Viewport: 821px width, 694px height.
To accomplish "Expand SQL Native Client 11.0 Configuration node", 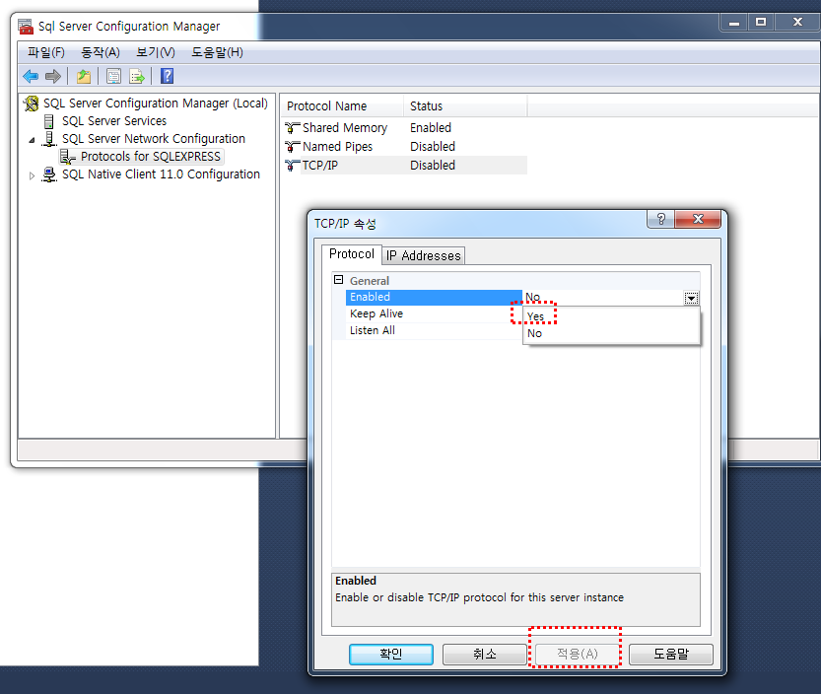I will [x=32, y=175].
